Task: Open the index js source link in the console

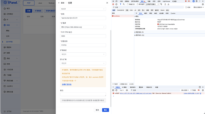Action: coord(191,93)
